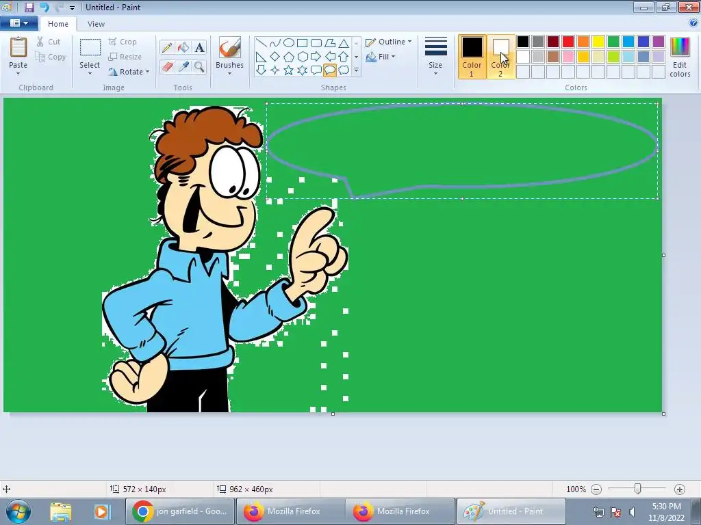701x525 pixels.
Task: Choose the Six-point star shape
Action: [302, 70]
